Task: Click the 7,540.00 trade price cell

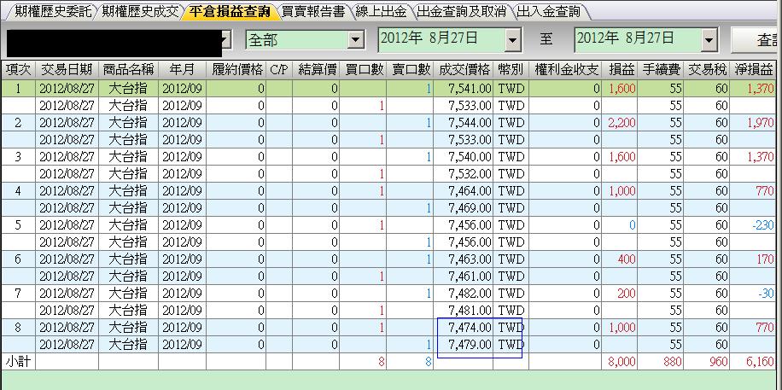Action: point(464,157)
